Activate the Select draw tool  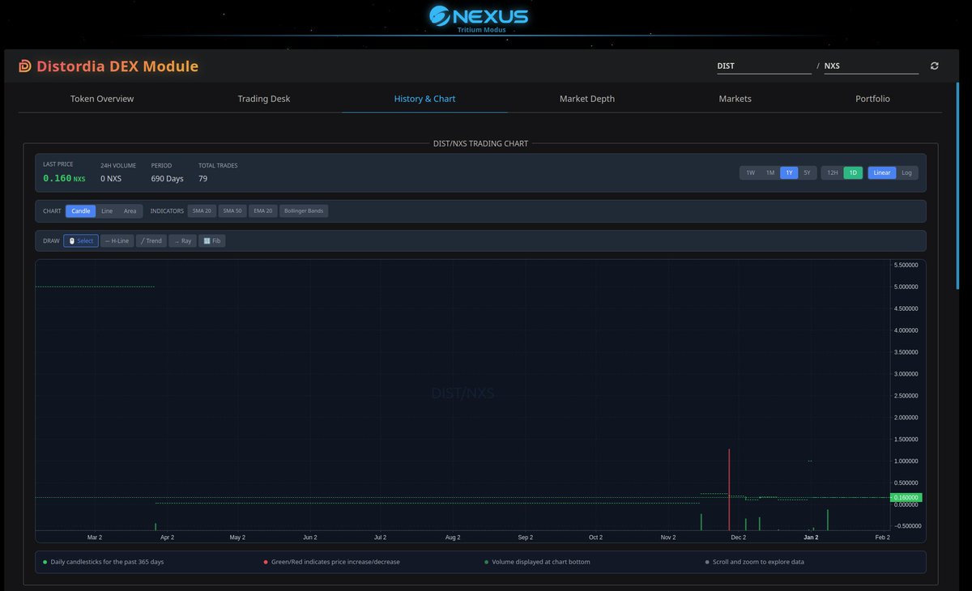pyautogui.click(x=81, y=240)
